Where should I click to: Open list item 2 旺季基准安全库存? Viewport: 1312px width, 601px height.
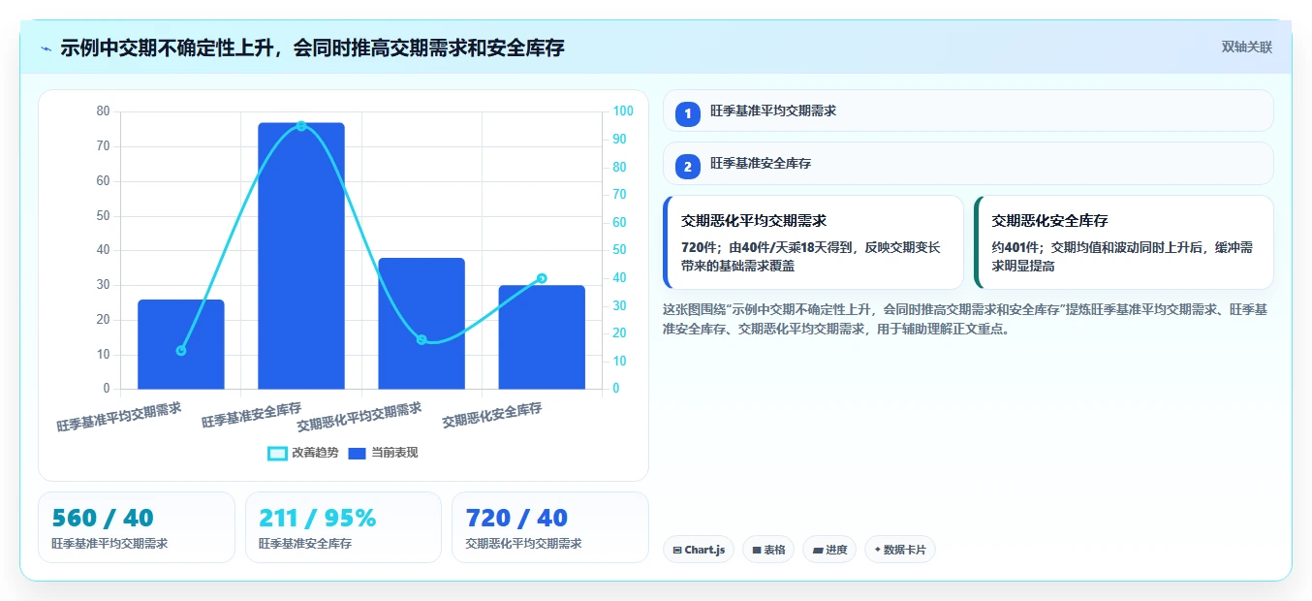pos(968,164)
